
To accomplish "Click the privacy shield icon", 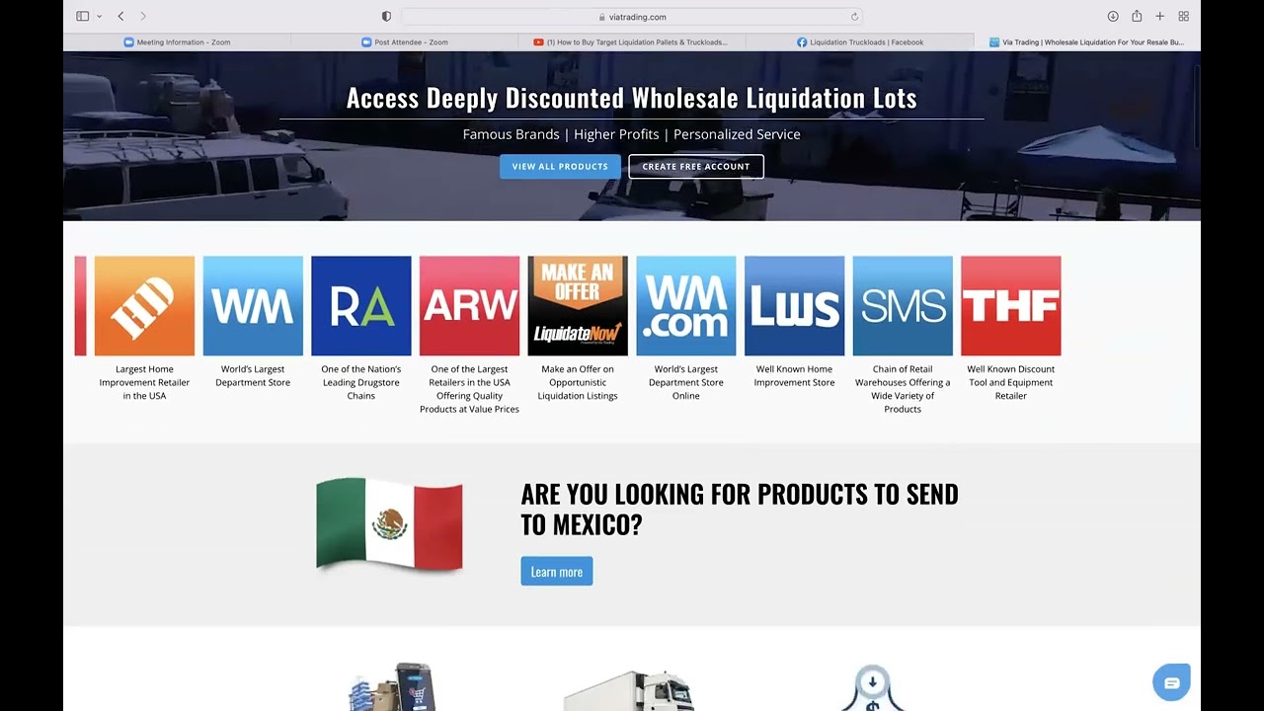I will click(x=386, y=16).
